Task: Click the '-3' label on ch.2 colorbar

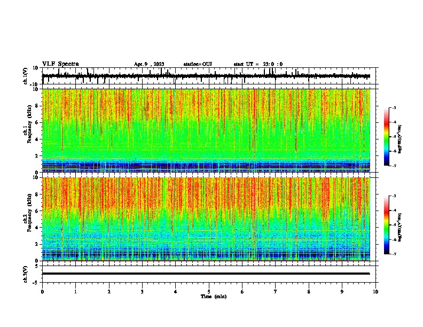Action: (x=394, y=196)
